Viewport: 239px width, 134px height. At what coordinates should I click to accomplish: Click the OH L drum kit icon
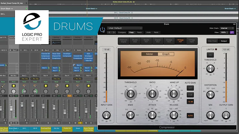(x=24, y=86)
